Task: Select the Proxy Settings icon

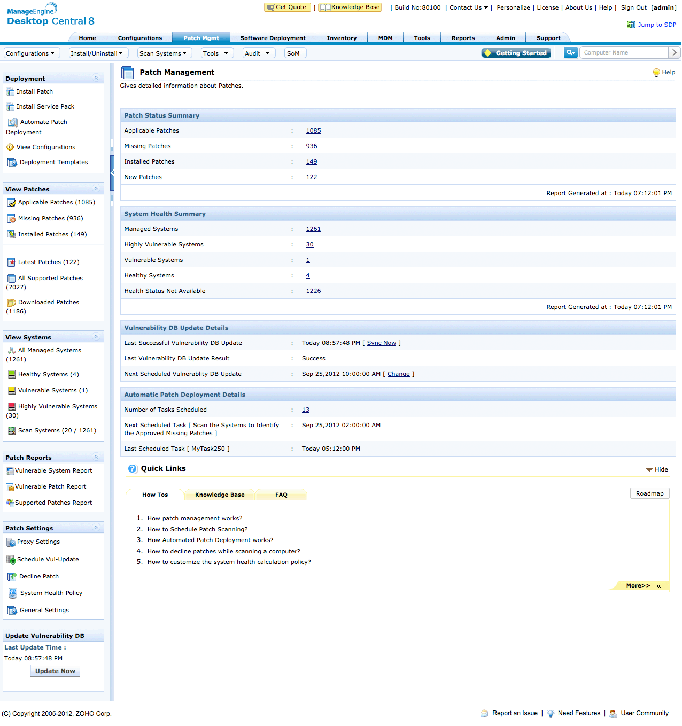Action: (11, 542)
